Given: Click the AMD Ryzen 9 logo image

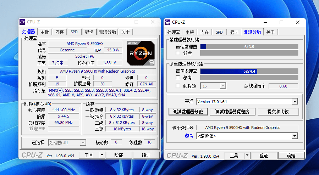Looking at the screenshot, I should point(141,53).
